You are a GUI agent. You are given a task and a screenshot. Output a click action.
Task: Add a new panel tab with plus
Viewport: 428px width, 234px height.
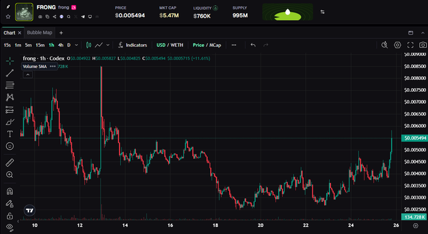click(x=61, y=33)
